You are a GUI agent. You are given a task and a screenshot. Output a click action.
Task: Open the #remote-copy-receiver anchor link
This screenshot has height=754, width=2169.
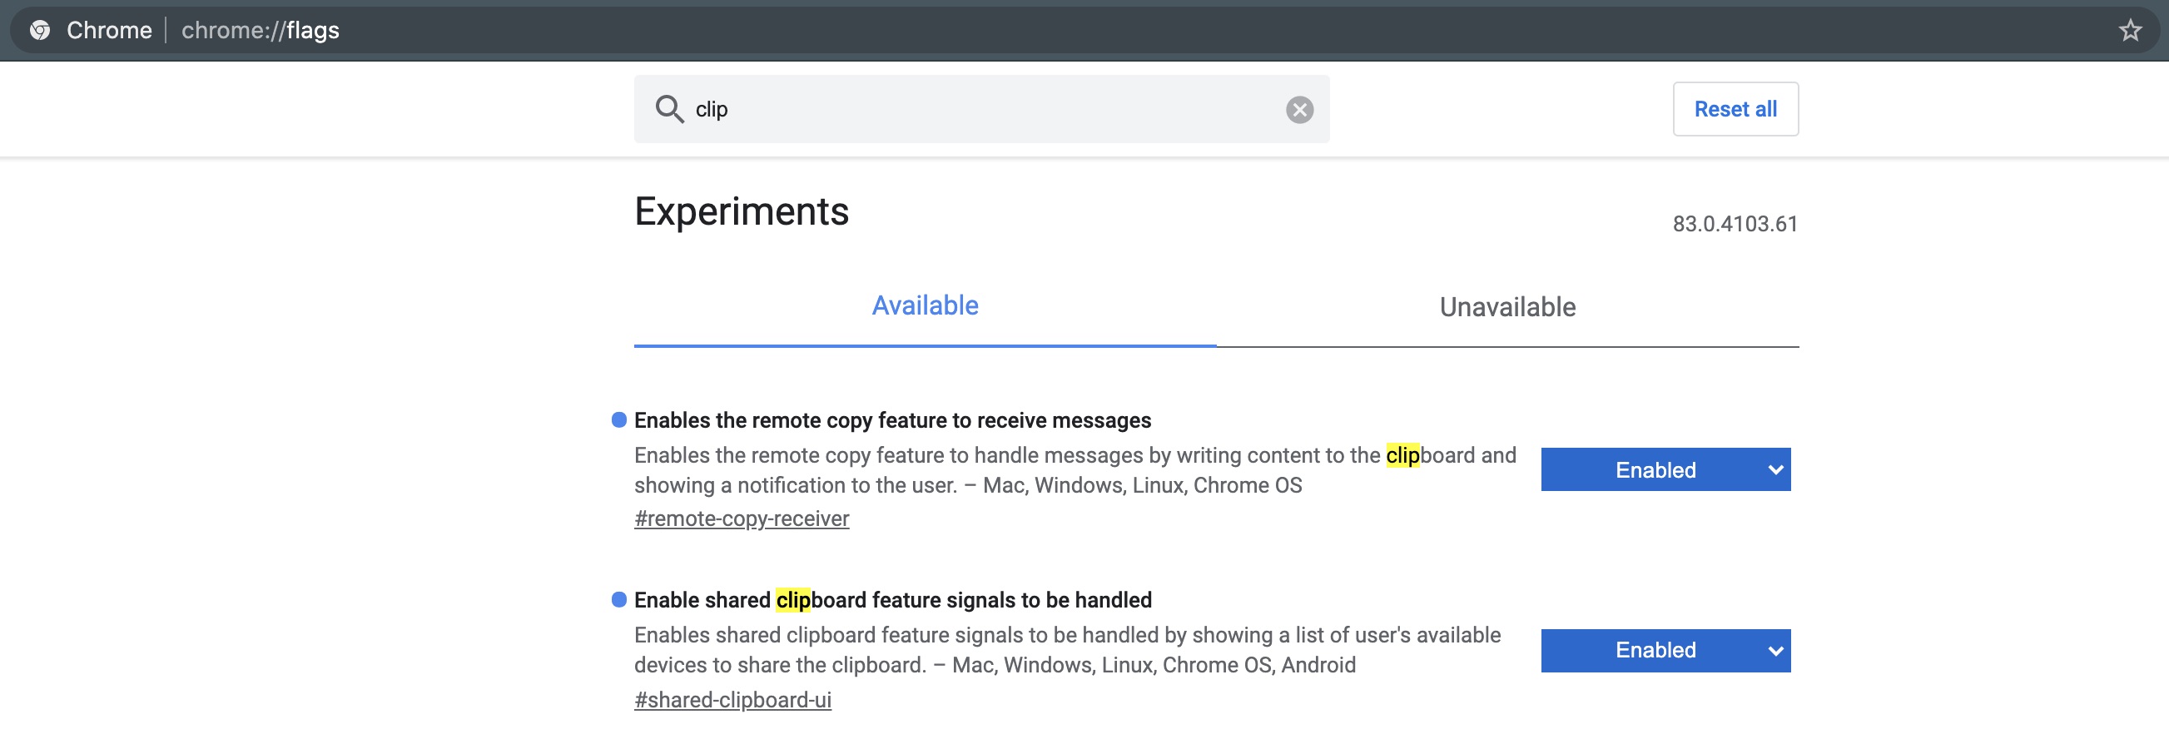tap(741, 519)
